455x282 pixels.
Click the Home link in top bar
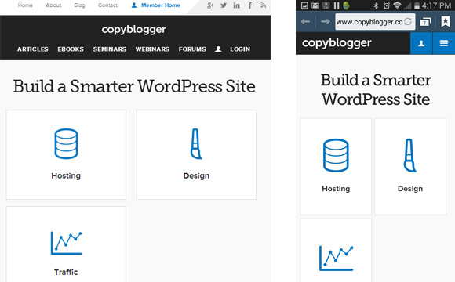[25, 5]
